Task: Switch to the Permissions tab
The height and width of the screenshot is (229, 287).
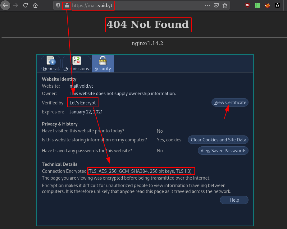Action: tap(77, 64)
